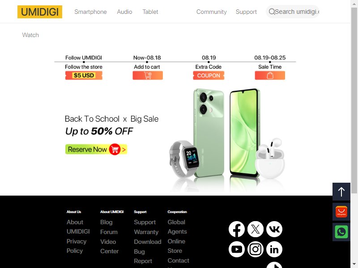Open the AliExpress store side icon
This screenshot has height=268, width=358.
click(x=341, y=212)
